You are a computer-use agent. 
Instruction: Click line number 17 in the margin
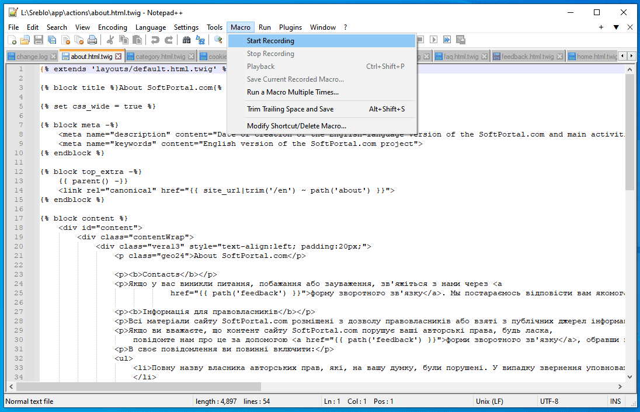coord(19,218)
